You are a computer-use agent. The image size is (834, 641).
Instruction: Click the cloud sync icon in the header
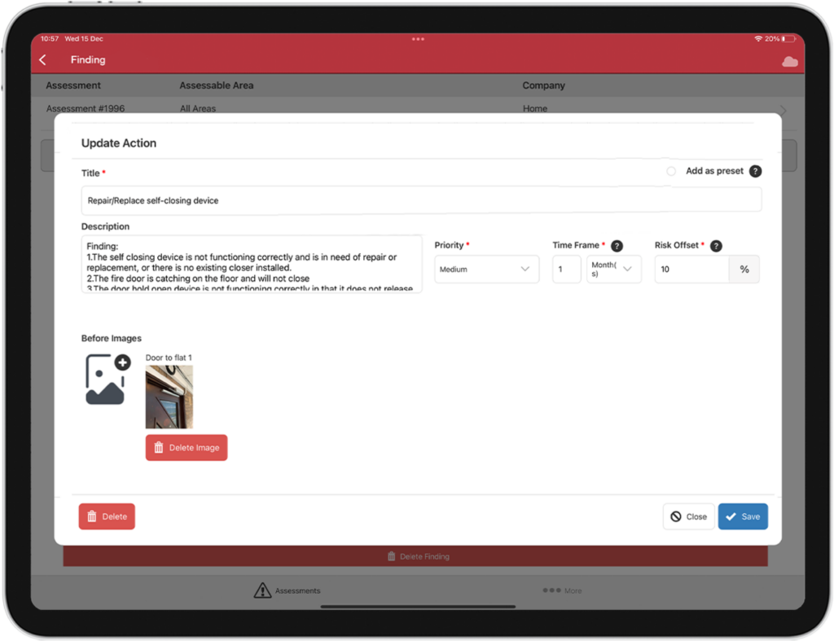click(789, 59)
